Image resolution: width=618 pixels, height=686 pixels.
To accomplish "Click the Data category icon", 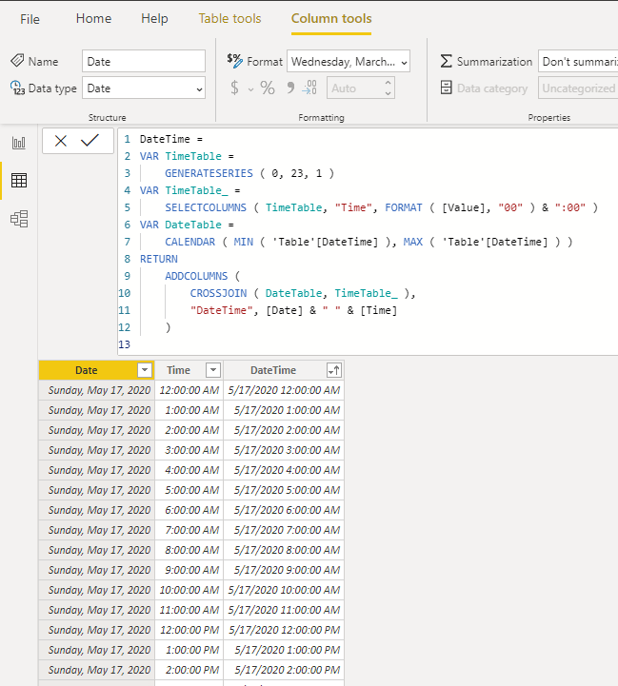I will click(446, 88).
